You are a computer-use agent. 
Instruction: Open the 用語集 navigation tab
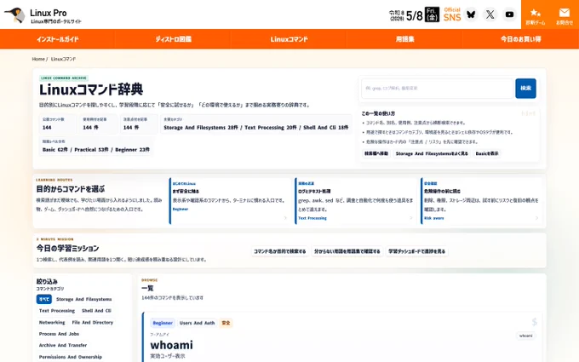[x=404, y=39]
